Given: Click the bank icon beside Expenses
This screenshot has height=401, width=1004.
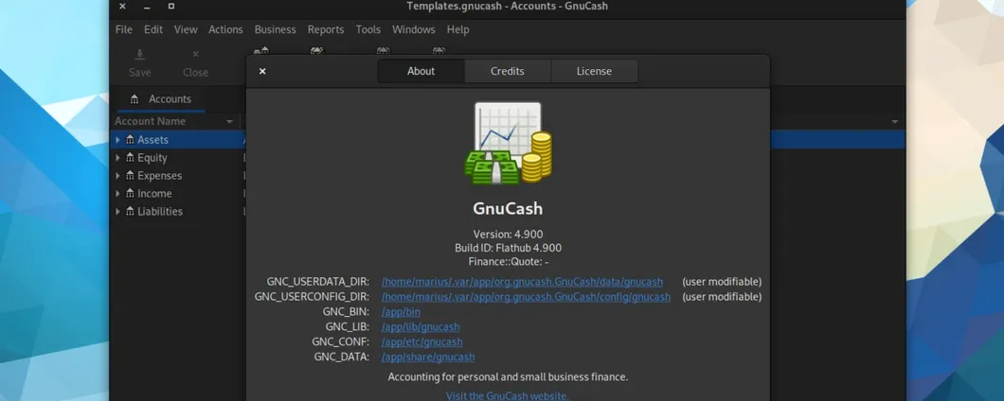Looking at the screenshot, I should [x=130, y=175].
